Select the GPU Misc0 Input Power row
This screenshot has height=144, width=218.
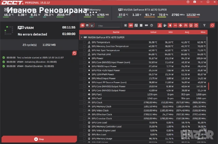tap(143, 78)
